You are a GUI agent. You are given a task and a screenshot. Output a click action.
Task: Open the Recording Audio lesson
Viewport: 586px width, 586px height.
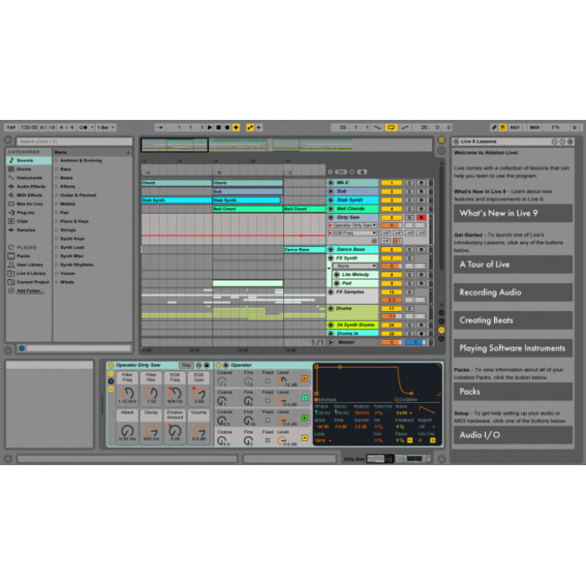[513, 292]
